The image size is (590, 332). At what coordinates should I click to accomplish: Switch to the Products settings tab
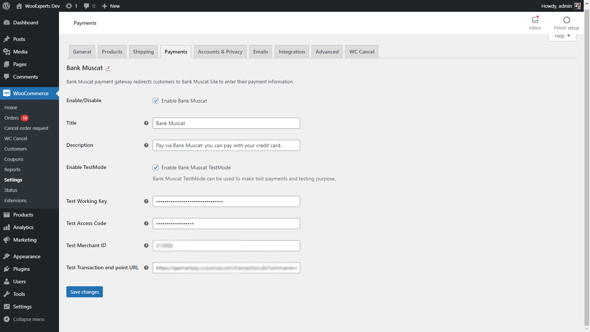(112, 52)
